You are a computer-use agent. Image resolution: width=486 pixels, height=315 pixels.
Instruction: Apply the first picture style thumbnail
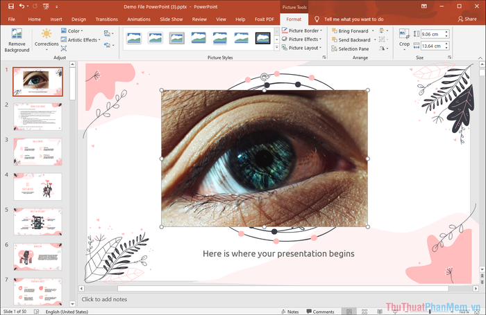[134, 38]
